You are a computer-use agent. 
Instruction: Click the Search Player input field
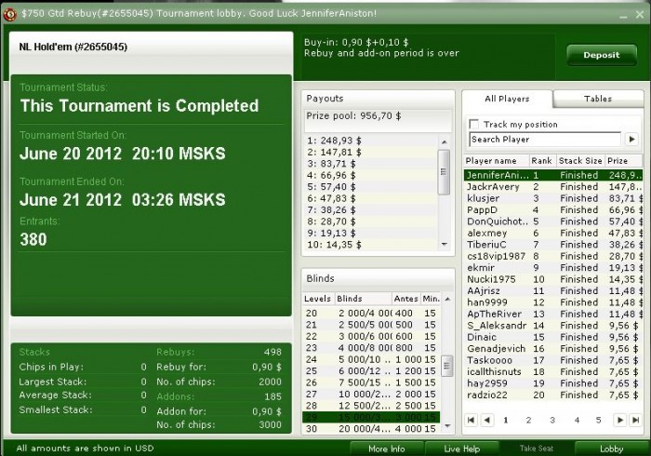(x=545, y=139)
